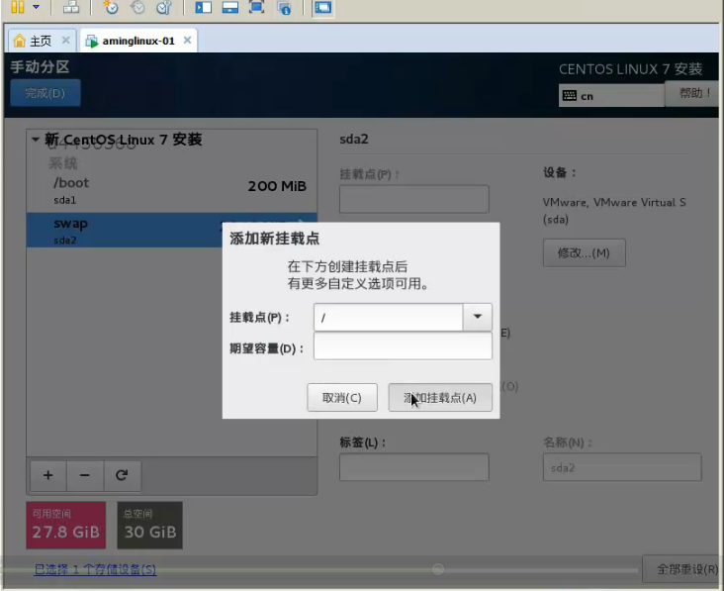The width and height of the screenshot is (724, 591).
Task: Click the progress slider handle at bottom
Action: pyautogui.click(x=438, y=569)
